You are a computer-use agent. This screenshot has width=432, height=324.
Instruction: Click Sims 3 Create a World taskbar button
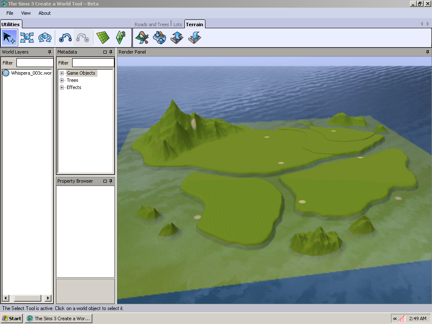[x=59, y=319]
